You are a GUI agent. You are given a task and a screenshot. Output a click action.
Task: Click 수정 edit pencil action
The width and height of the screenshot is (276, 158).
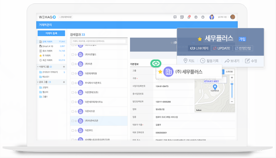(x=251, y=61)
